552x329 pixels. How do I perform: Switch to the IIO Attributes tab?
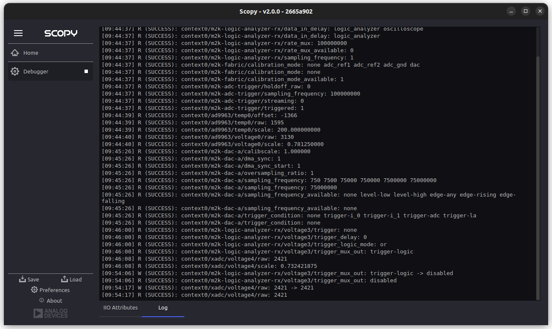(x=121, y=307)
